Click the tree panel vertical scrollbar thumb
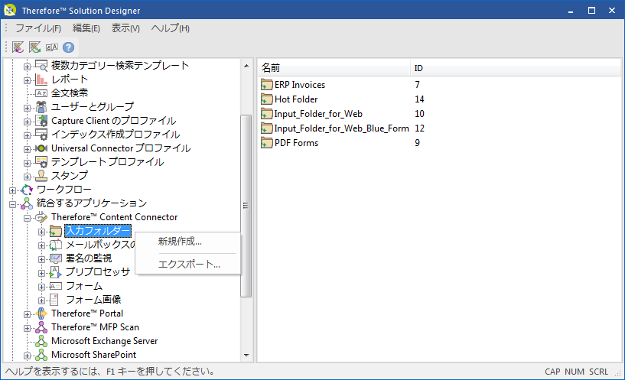 click(246, 206)
